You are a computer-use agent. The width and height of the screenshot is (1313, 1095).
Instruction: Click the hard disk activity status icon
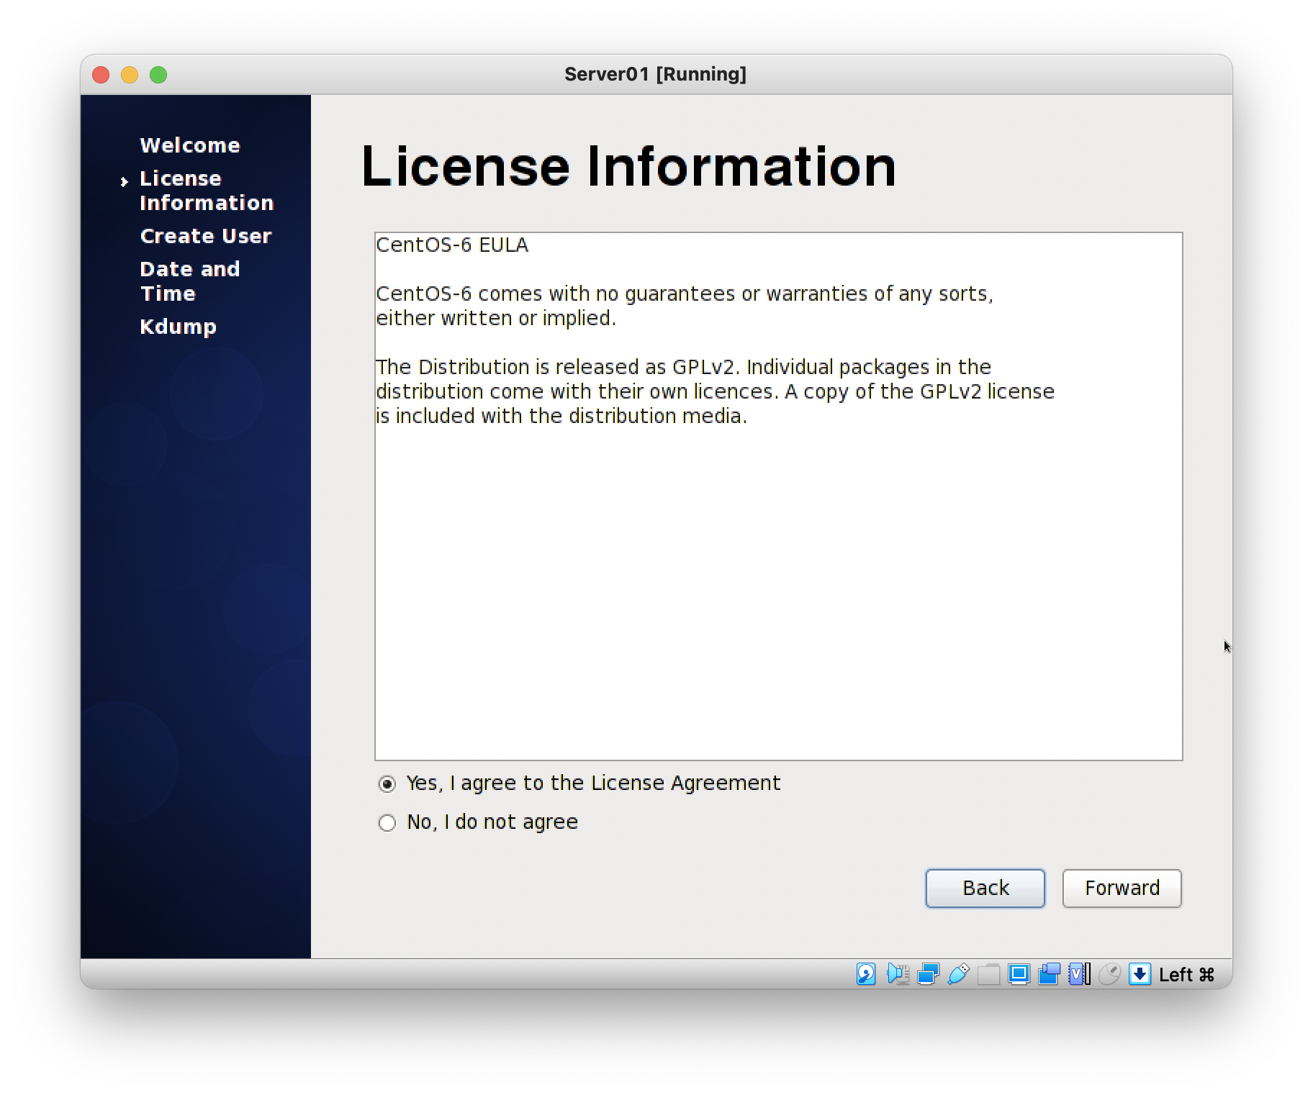[x=866, y=974]
